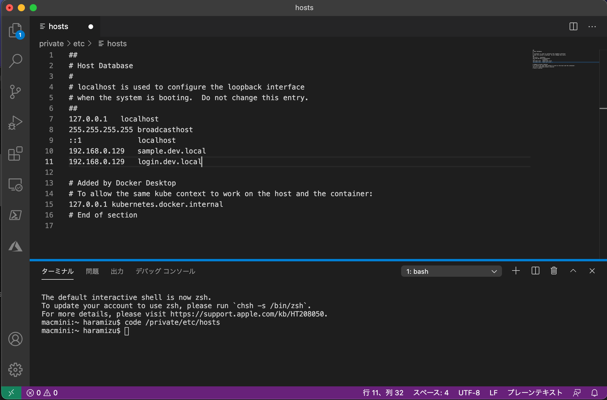The width and height of the screenshot is (607, 400).
Task: Open the Explorer view in the activity bar
Action: click(x=15, y=31)
